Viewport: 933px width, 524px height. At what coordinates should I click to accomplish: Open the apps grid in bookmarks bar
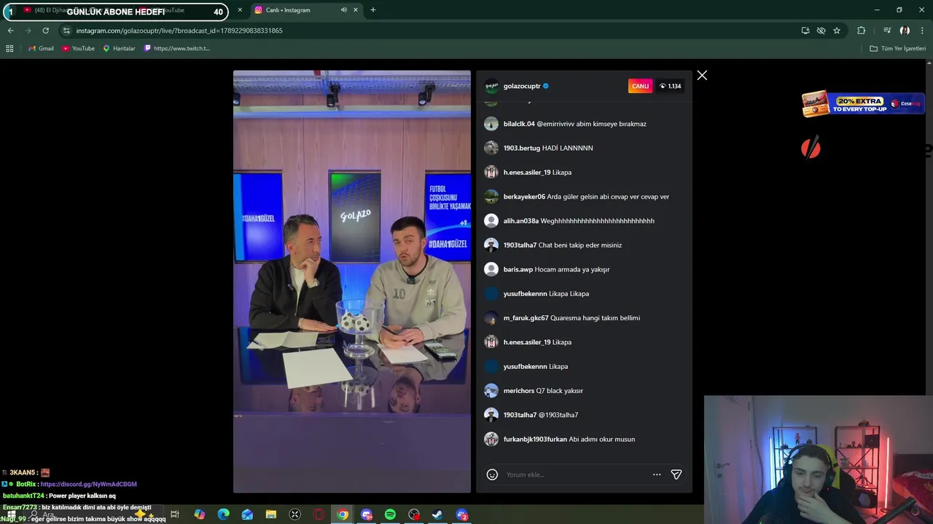click(9, 48)
